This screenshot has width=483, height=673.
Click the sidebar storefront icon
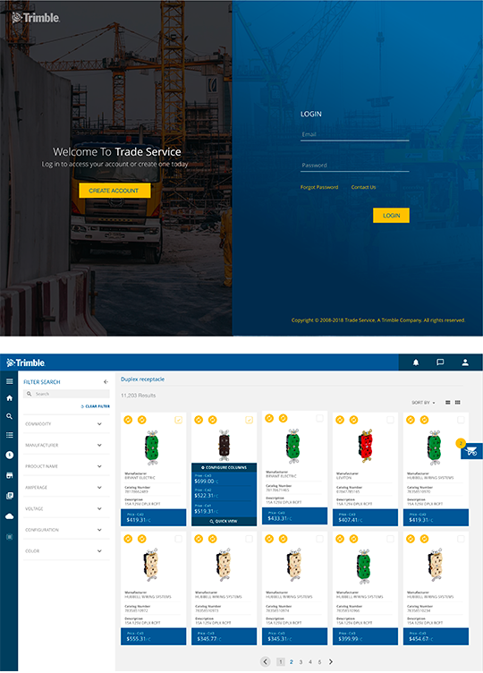10,475
